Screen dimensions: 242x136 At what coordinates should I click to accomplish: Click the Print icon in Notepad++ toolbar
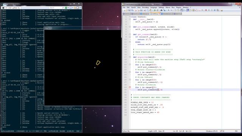[x=141, y=10]
